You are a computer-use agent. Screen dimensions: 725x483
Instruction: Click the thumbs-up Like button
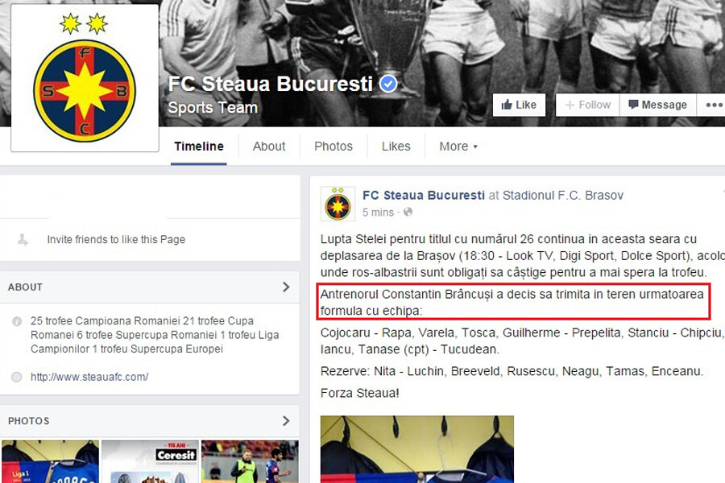519,105
